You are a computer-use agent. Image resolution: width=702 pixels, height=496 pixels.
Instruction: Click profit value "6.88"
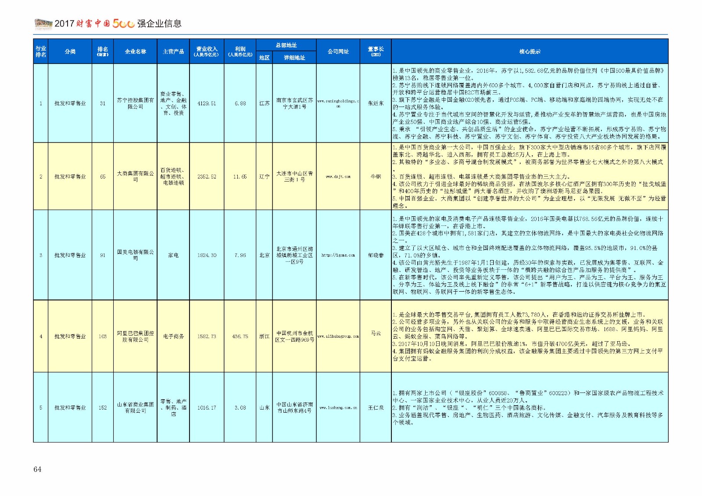240,103
